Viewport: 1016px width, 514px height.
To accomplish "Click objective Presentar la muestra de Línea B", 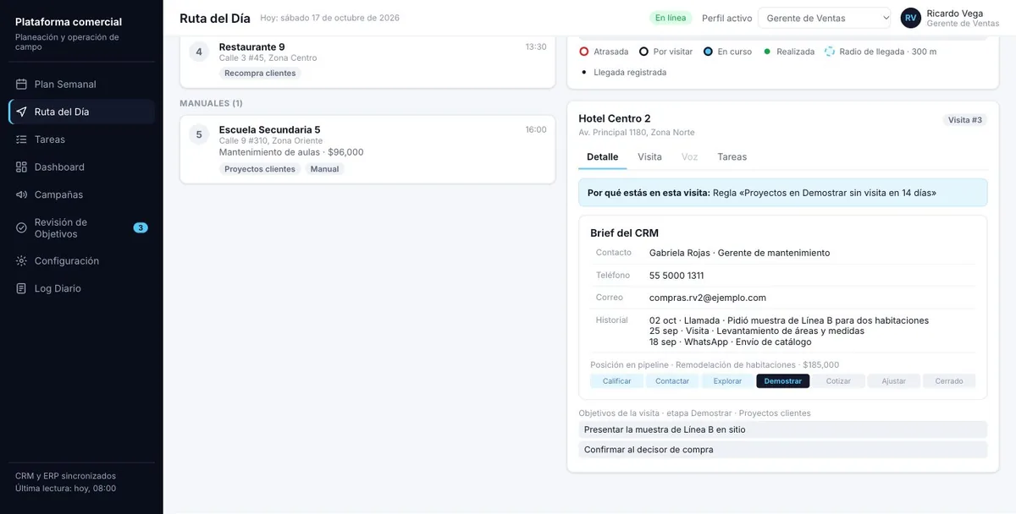I will (783, 429).
